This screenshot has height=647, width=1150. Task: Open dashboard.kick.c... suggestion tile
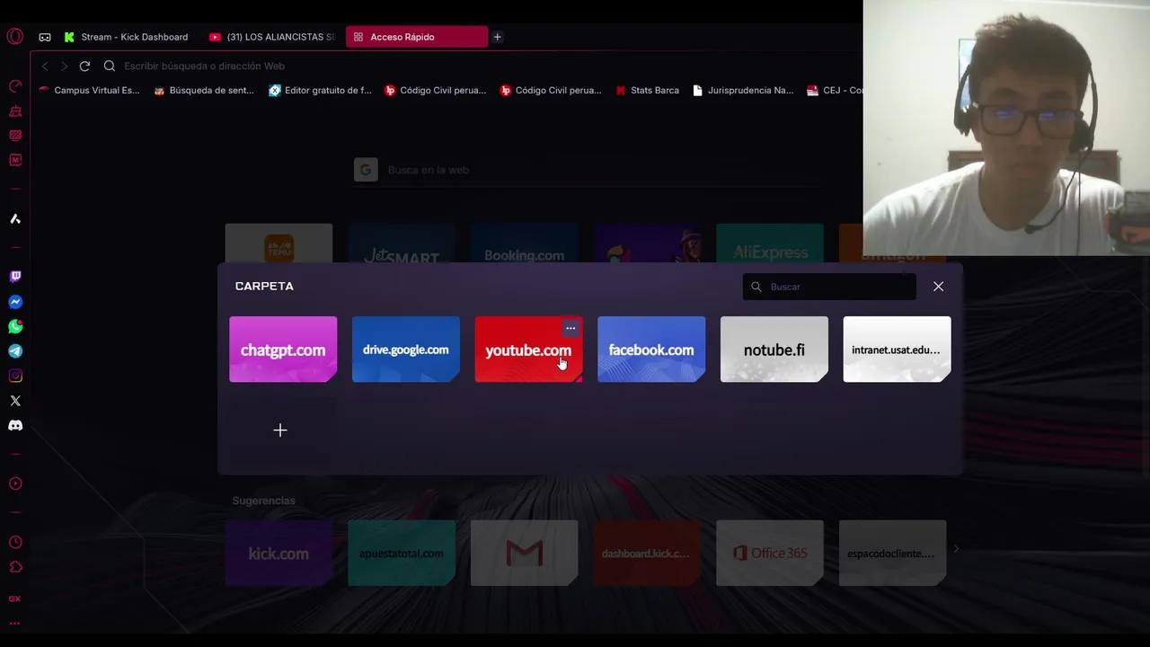pos(647,554)
